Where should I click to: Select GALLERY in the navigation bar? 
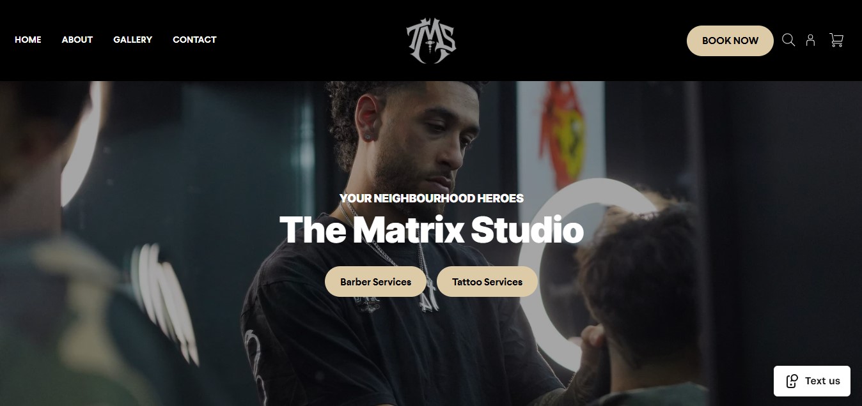133,40
